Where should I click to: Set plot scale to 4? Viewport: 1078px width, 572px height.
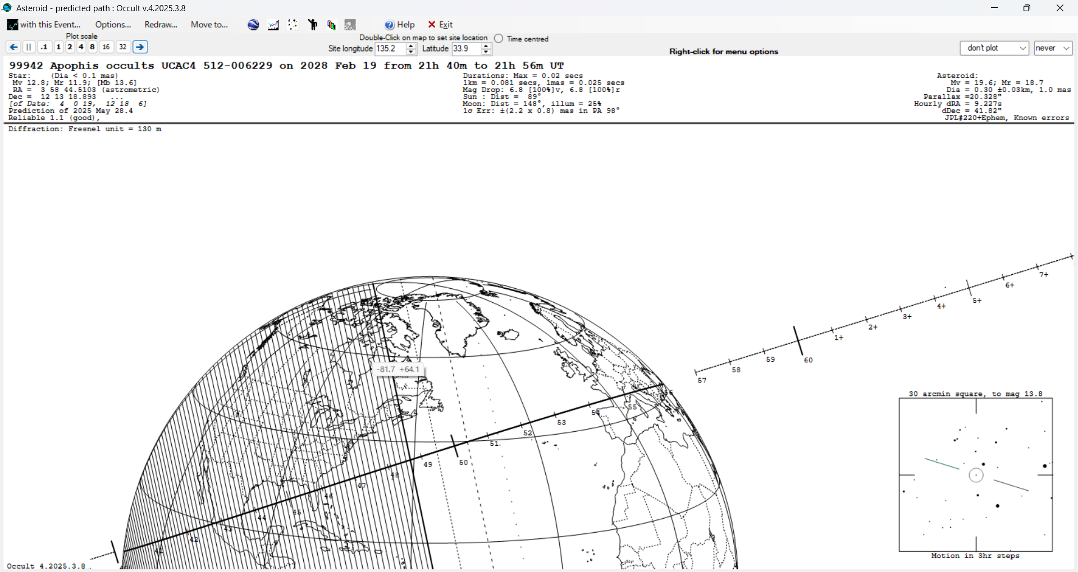point(81,47)
